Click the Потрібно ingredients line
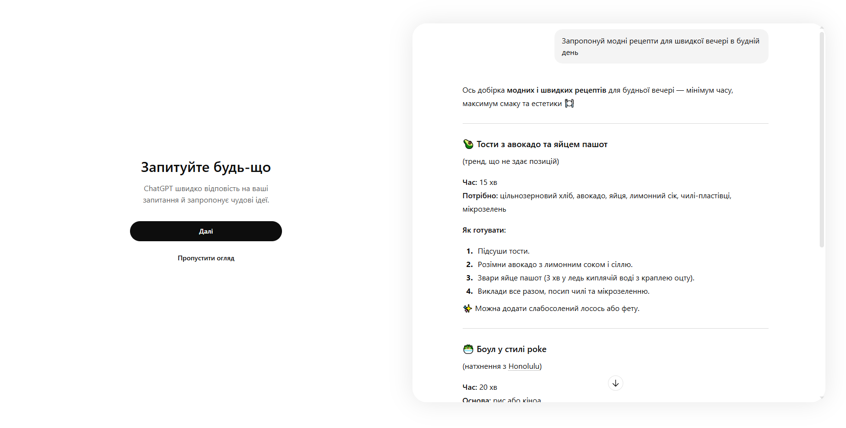The height and width of the screenshot is (428, 846). (597, 196)
